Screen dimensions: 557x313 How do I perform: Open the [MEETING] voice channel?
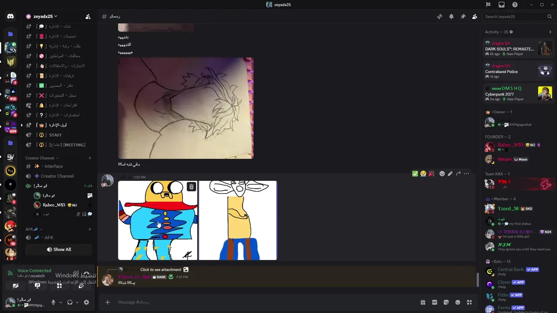pyautogui.click(x=59, y=145)
